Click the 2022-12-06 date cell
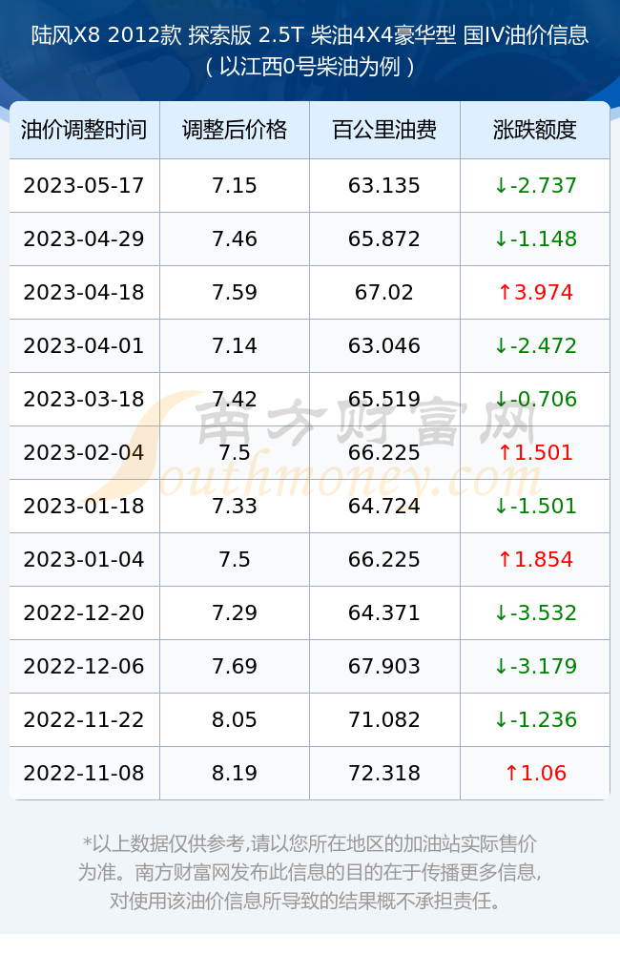The height and width of the screenshot is (954, 620). [84, 666]
